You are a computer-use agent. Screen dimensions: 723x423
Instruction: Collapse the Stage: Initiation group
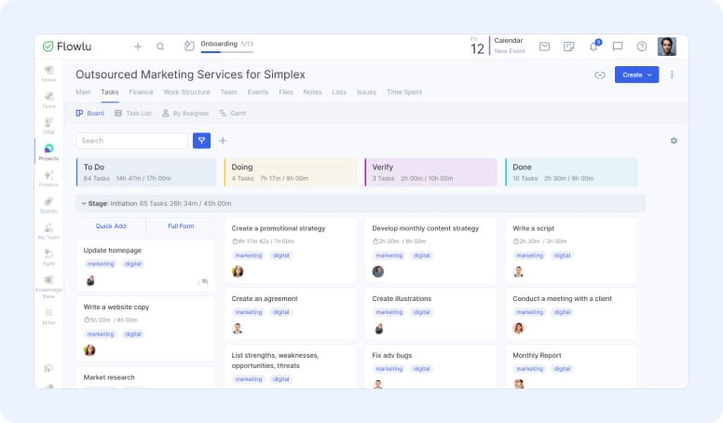pos(82,203)
